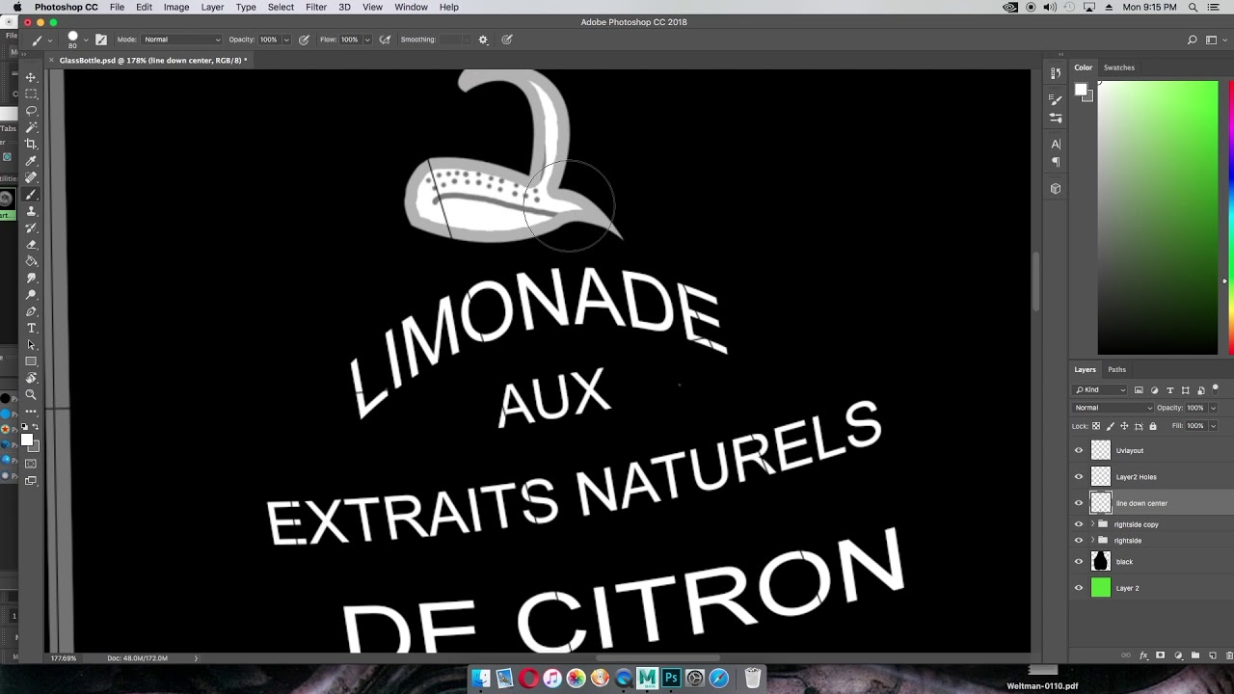The image size is (1234, 694).
Task: Switch to the Paths tab
Action: (1116, 369)
